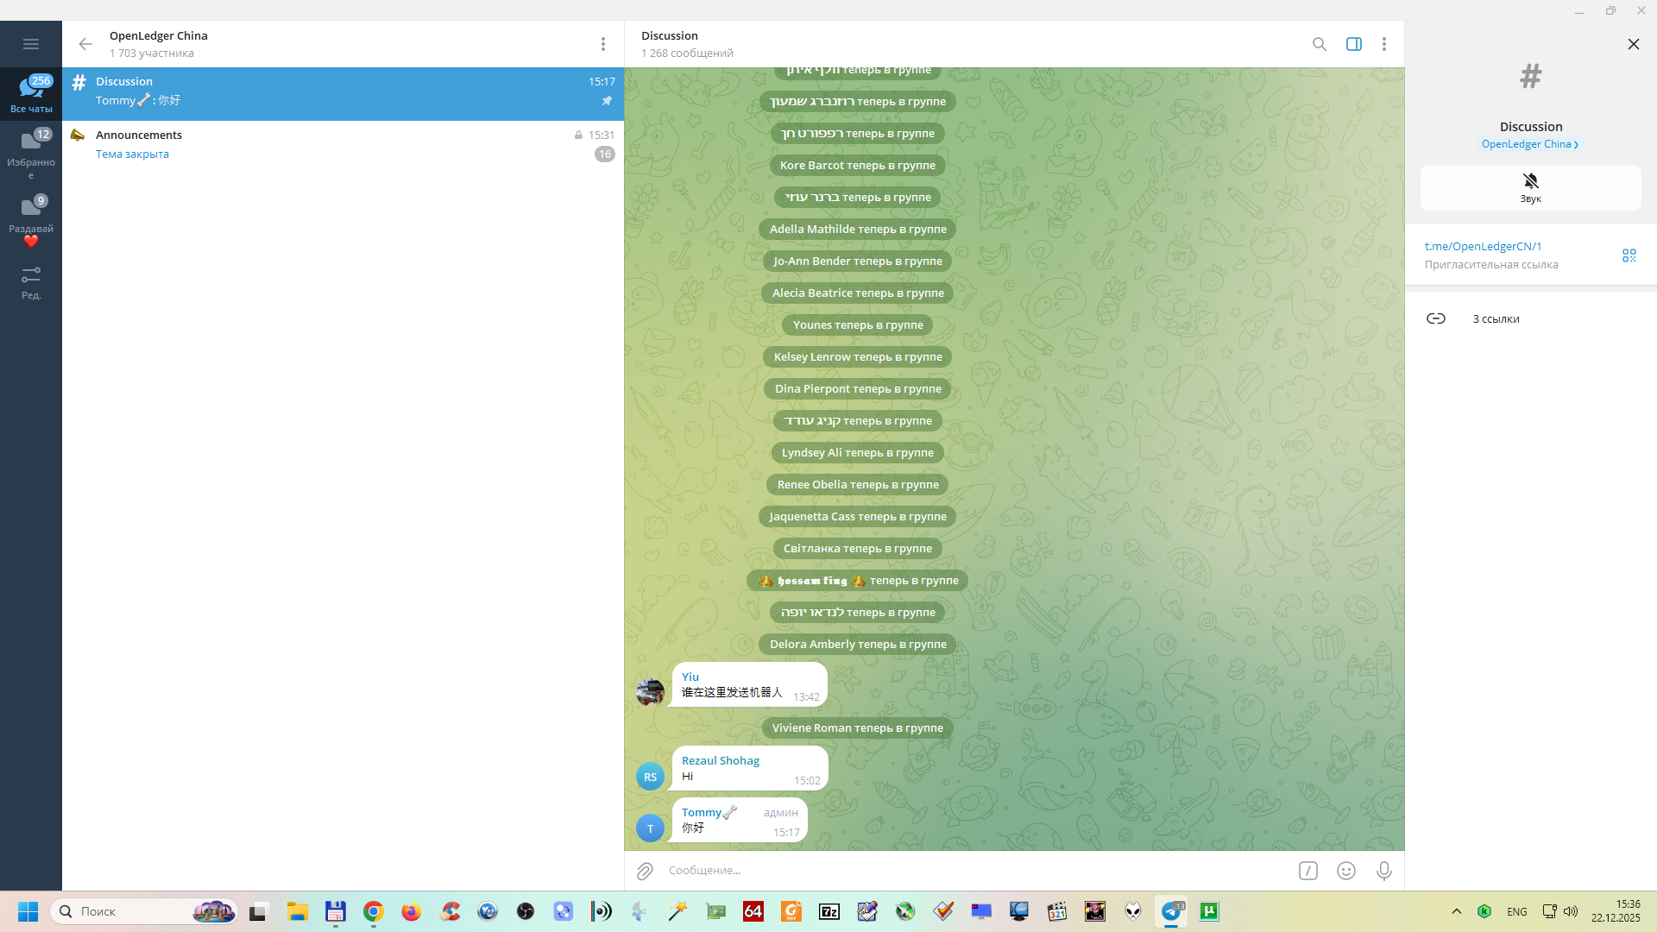Click the back arrow to chat list

pos(85,44)
